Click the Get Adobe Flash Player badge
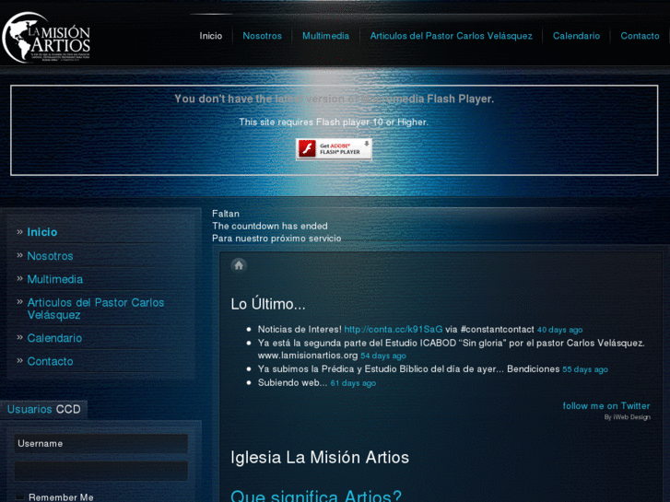The image size is (670, 502). click(x=334, y=149)
